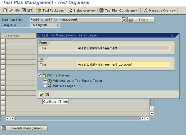Open Favorite management

(24, 128)
